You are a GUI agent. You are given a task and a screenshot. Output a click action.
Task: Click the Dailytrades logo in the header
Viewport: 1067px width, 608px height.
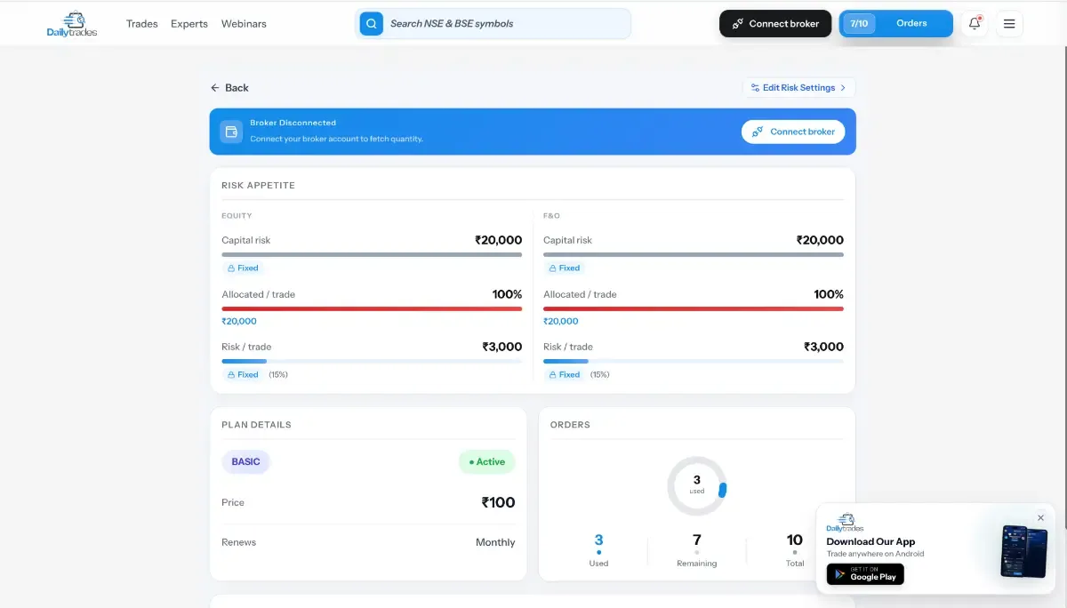(x=72, y=24)
